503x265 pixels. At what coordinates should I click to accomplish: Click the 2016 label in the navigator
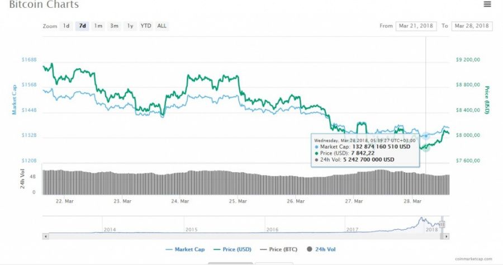coord(272,230)
